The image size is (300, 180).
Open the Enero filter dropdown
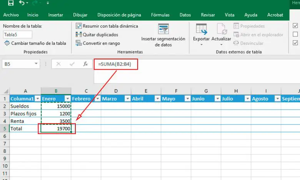[68, 98]
